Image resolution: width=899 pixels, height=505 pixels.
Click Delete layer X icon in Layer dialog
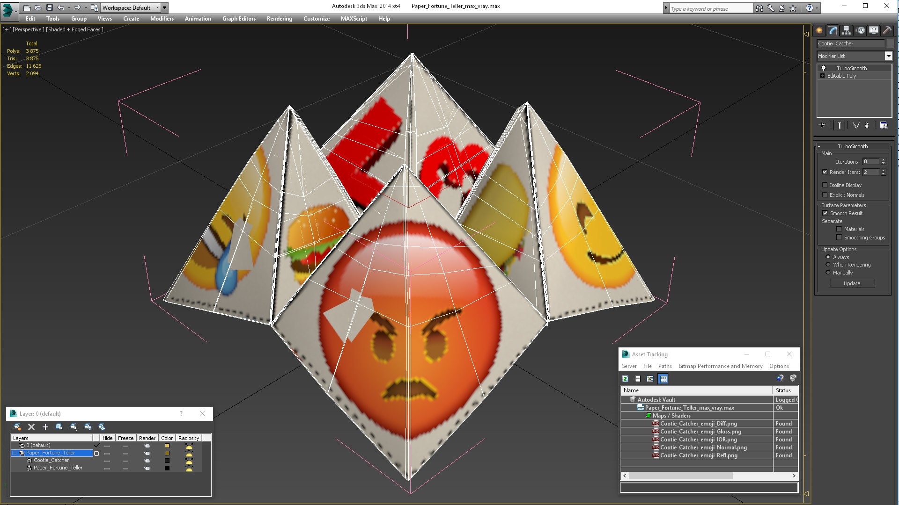point(31,426)
